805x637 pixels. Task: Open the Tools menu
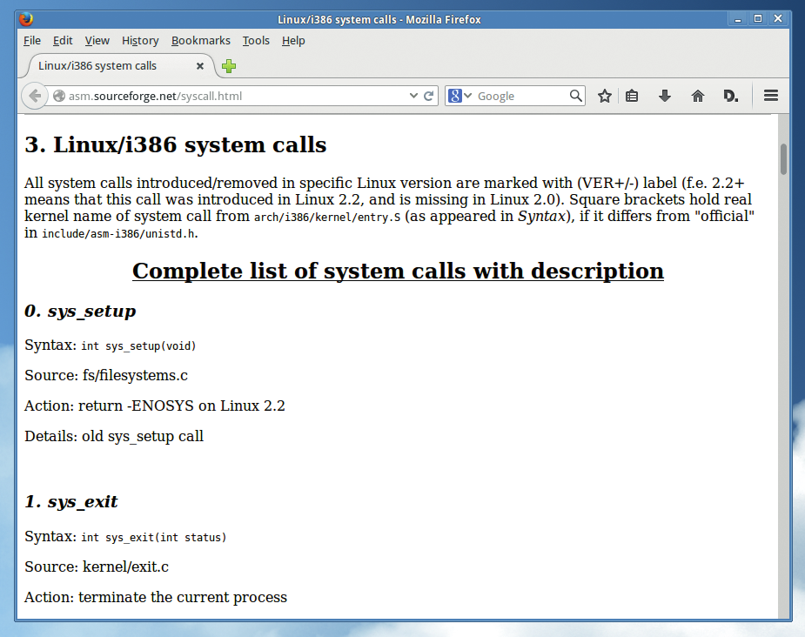256,41
